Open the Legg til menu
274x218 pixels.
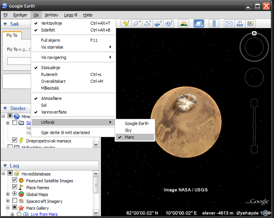tap(71, 15)
